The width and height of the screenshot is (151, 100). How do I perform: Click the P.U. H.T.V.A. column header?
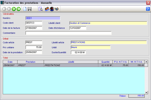(121, 62)
